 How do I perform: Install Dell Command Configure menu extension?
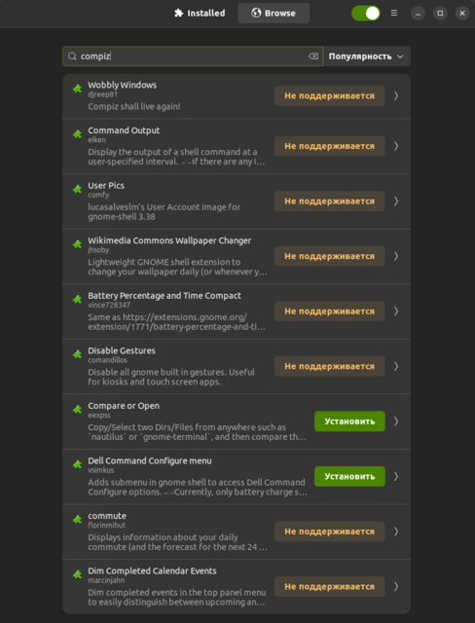click(349, 476)
